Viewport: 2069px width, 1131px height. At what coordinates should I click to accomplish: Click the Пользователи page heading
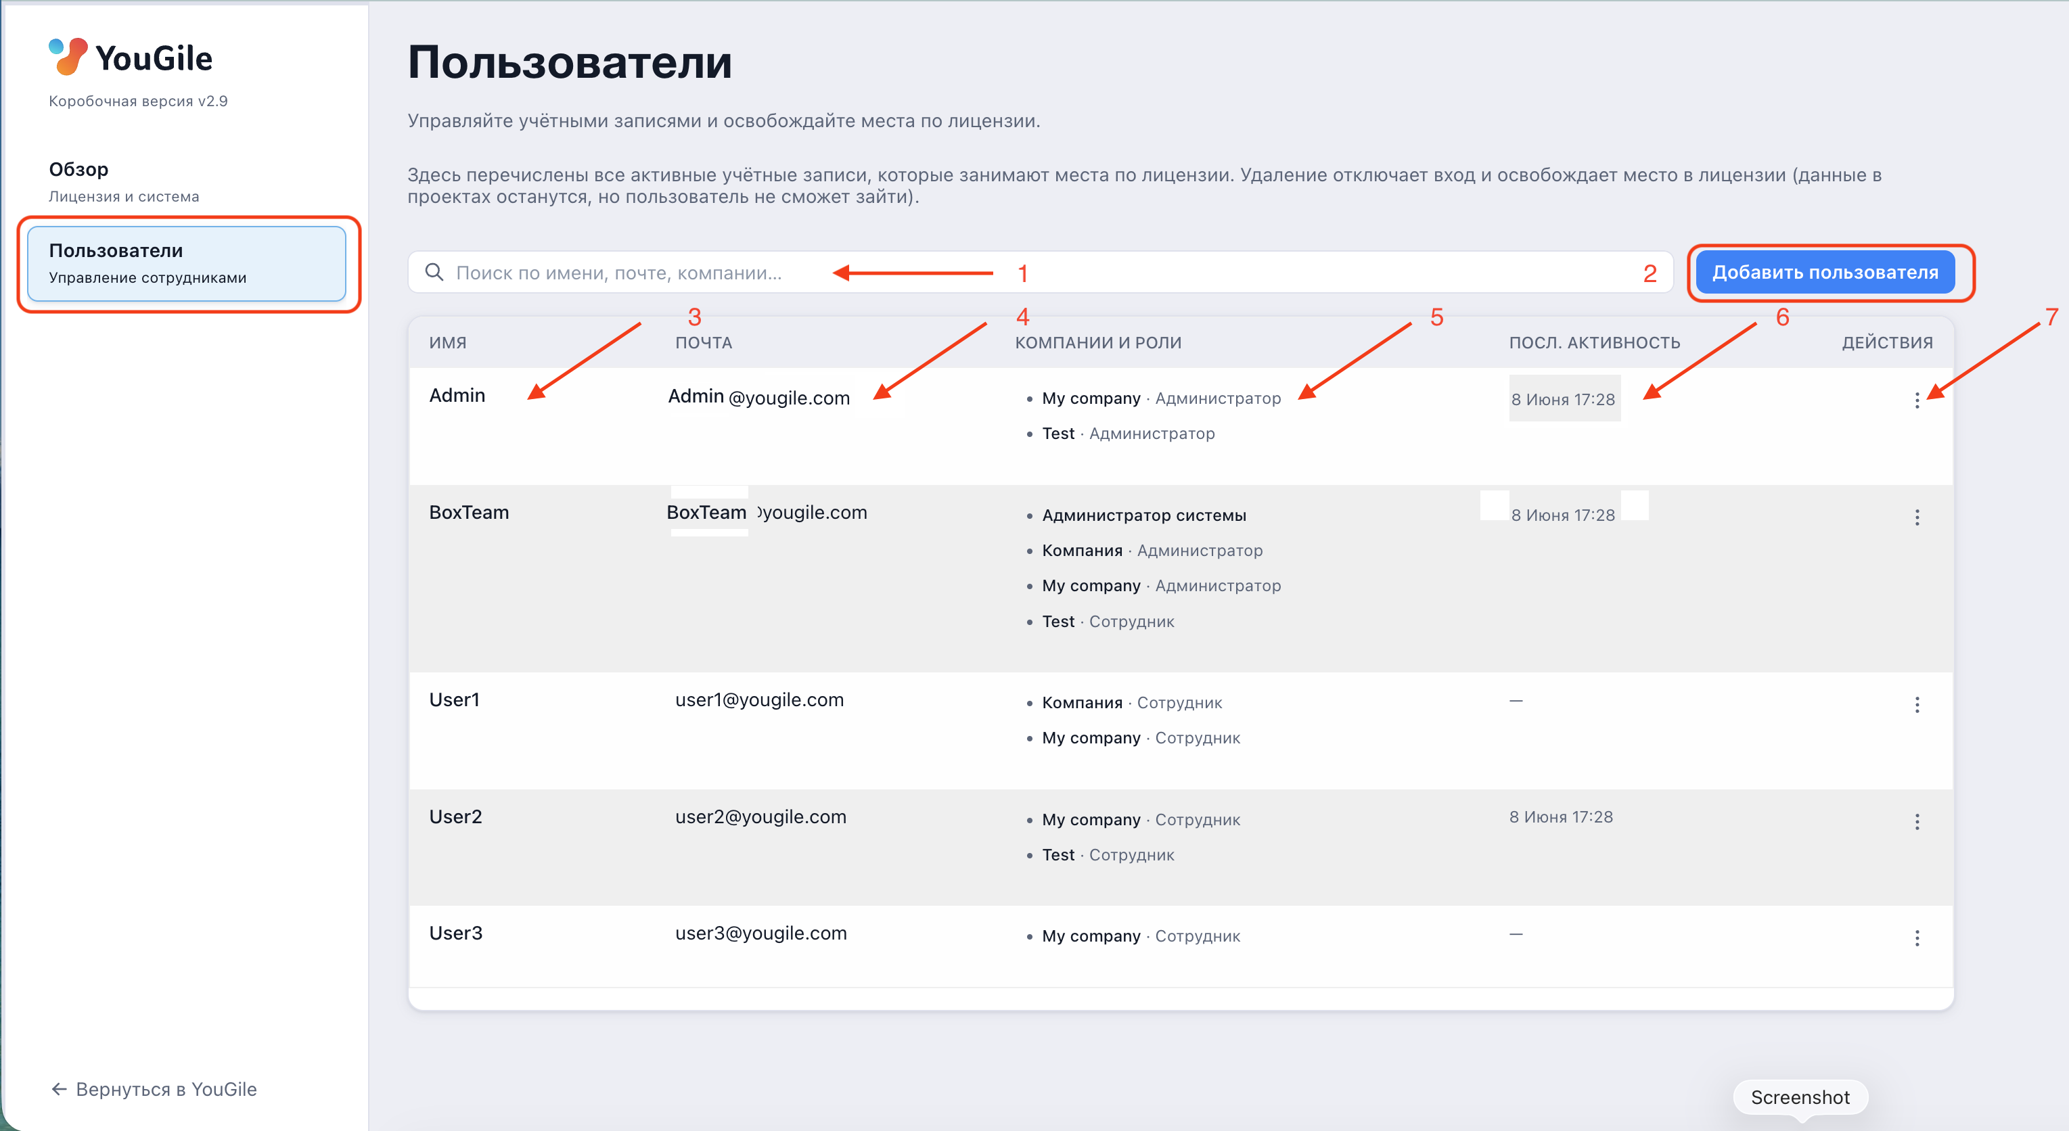coord(570,62)
